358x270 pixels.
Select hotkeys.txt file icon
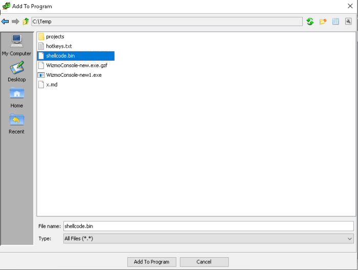tap(41, 46)
